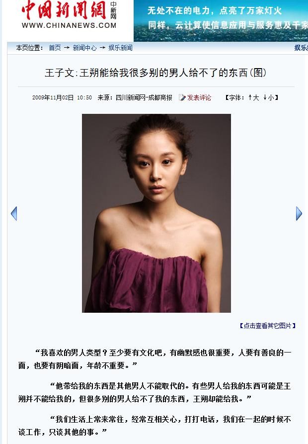308x444 pixels.
Task: Click the article headline 王子文:王朔能给我...
Action: click(155, 73)
